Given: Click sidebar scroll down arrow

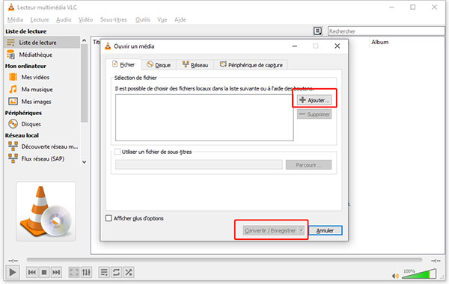Looking at the screenshot, I should point(84,162).
